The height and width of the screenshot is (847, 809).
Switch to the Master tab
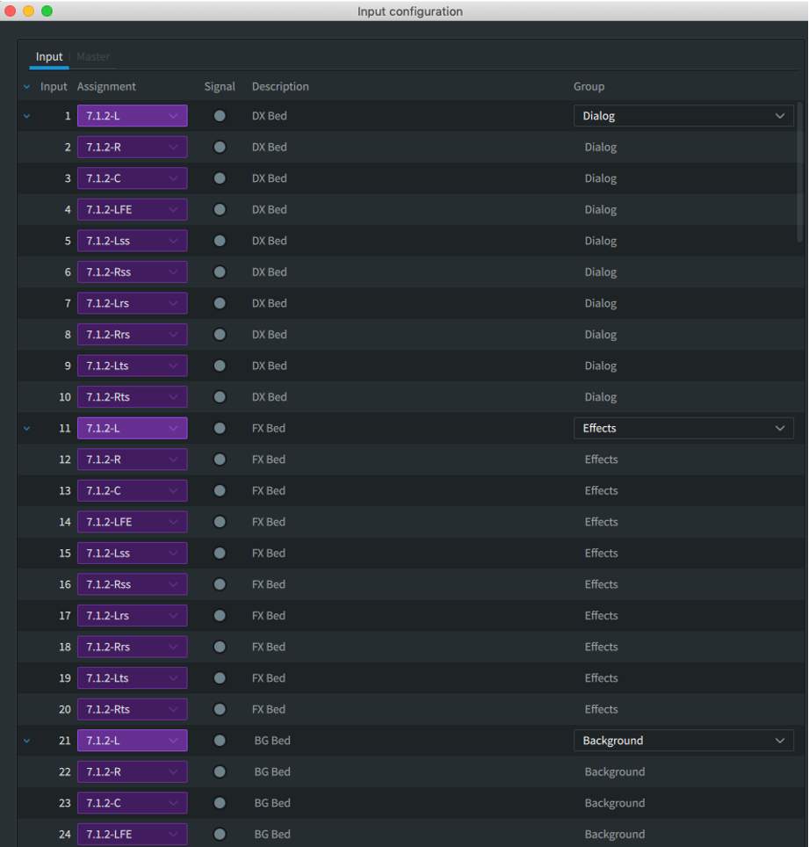[x=92, y=57]
